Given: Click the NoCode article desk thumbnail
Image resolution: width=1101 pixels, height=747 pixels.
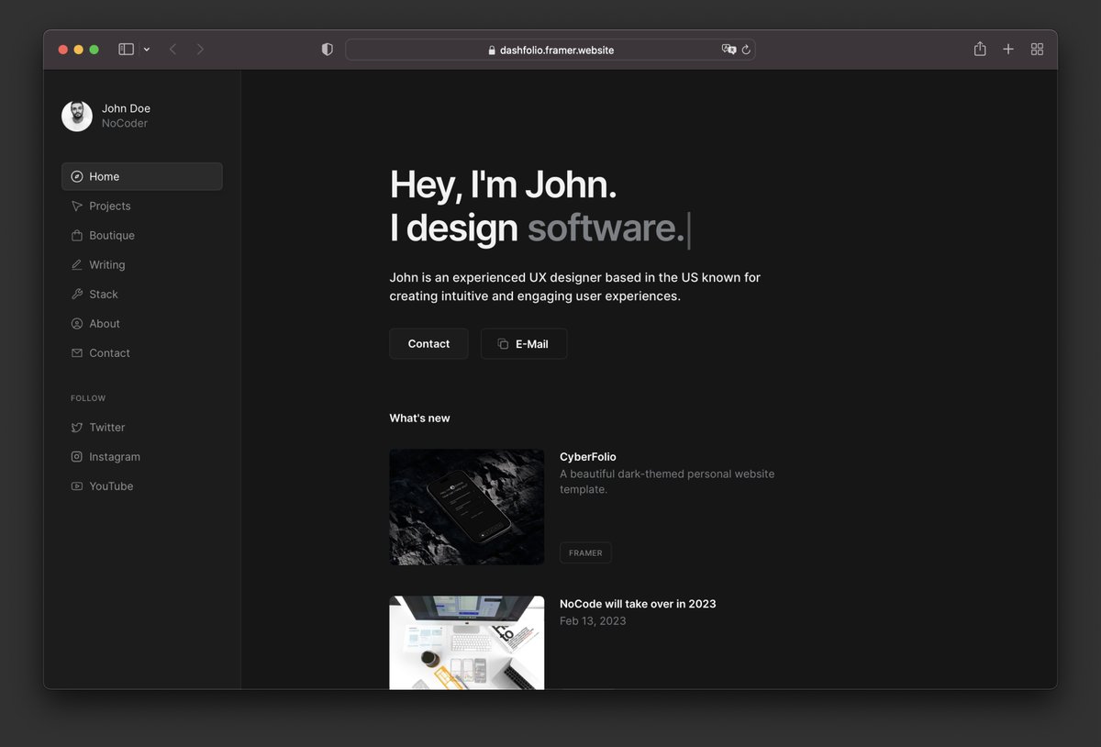Looking at the screenshot, I should pos(467,642).
